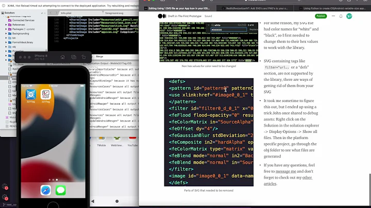Expand the Packages folder
Screen dimensions: 371x208
(x=6, y=29)
